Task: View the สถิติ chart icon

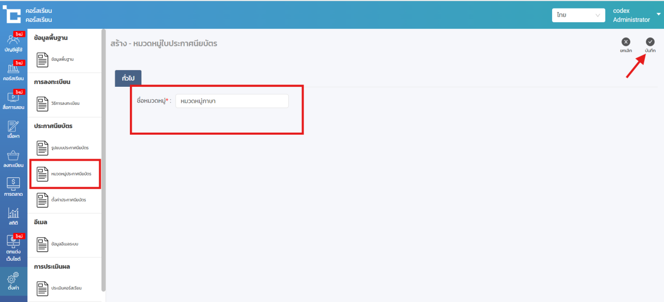Action: click(x=13, y=216)
